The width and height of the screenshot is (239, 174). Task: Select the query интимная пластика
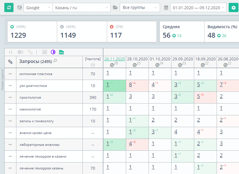point(36,74)
